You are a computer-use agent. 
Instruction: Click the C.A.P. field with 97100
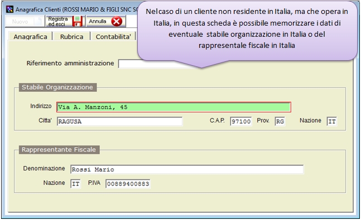(241, 121)
